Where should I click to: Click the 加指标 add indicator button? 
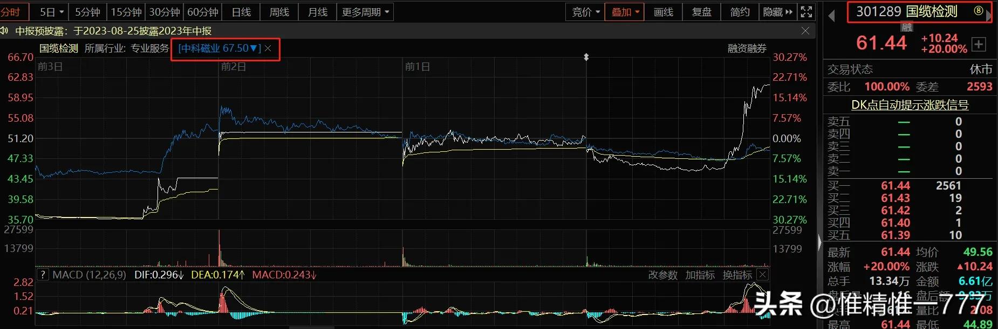pyautogui.click(x=700, y=275)
